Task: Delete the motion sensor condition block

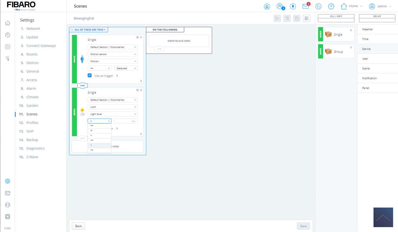Action: click(141, 37)
